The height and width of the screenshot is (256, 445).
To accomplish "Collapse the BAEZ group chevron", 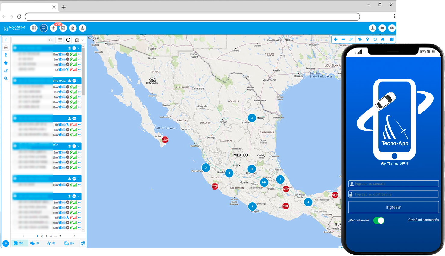I will point(79,81).
